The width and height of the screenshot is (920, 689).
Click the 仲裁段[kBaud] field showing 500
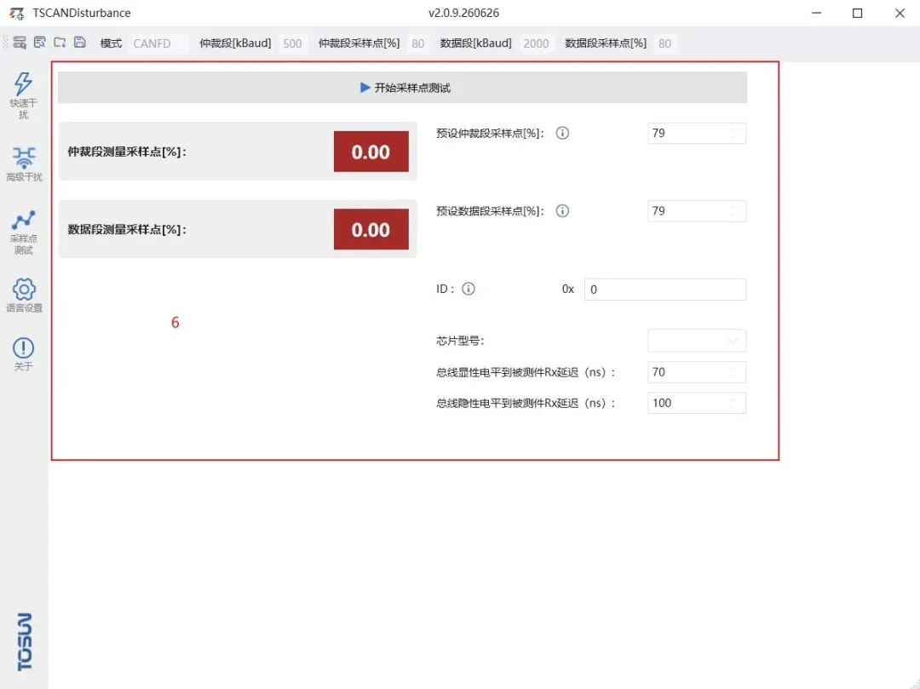291,43
